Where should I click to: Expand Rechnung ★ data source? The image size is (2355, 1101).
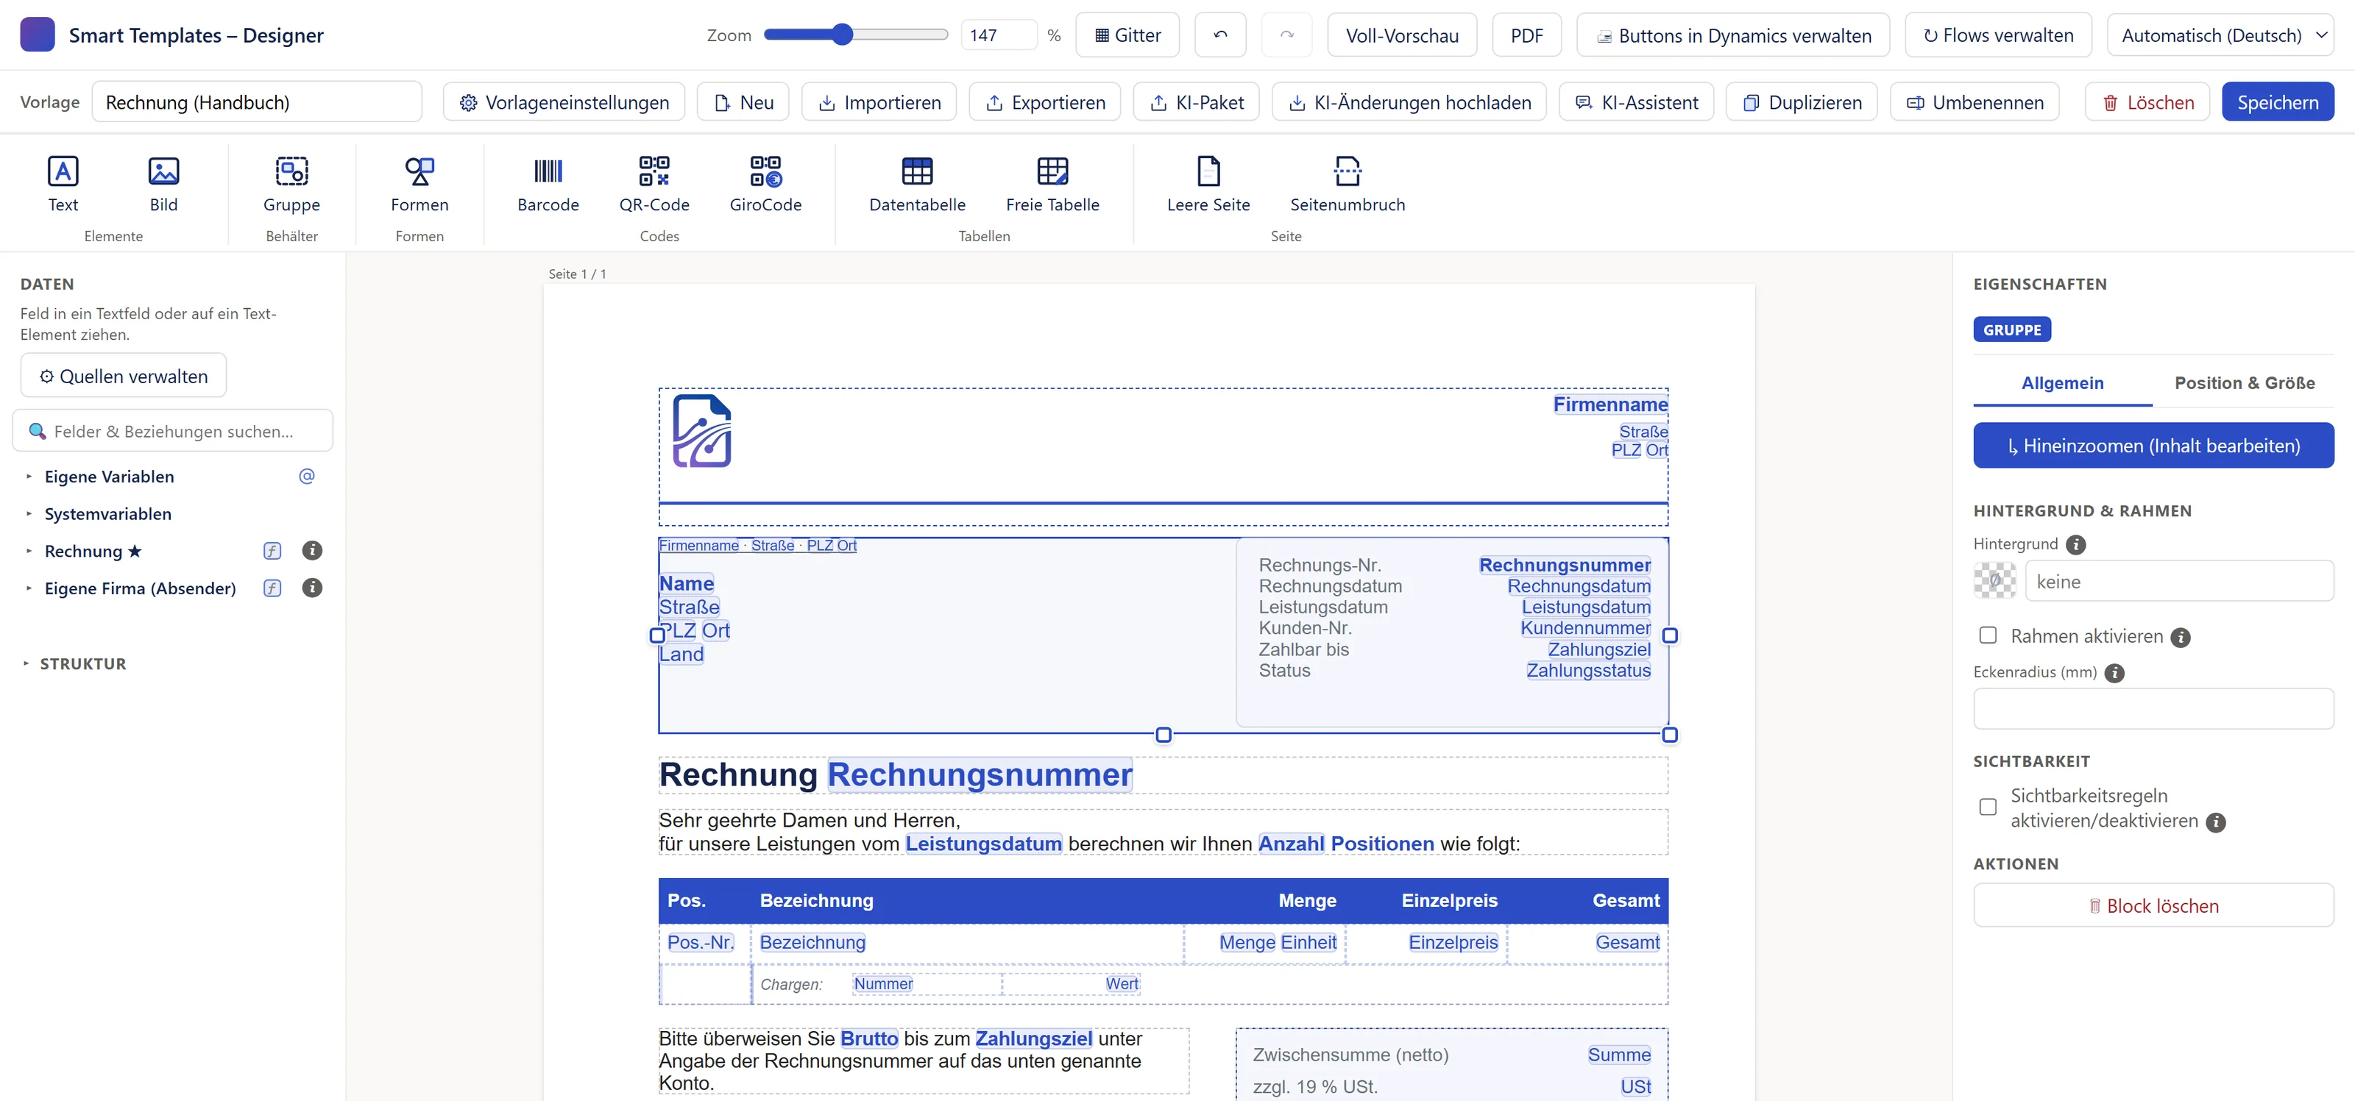click(29, 551)
